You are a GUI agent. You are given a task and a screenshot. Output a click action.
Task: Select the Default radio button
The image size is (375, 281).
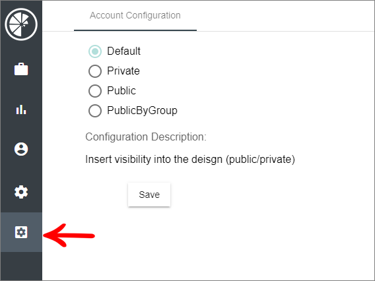point(95,51)
